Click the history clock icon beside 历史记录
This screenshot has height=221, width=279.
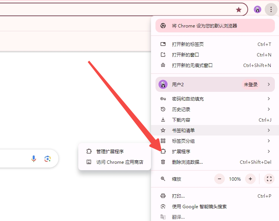pyautogui.click(x=163, y=109)
